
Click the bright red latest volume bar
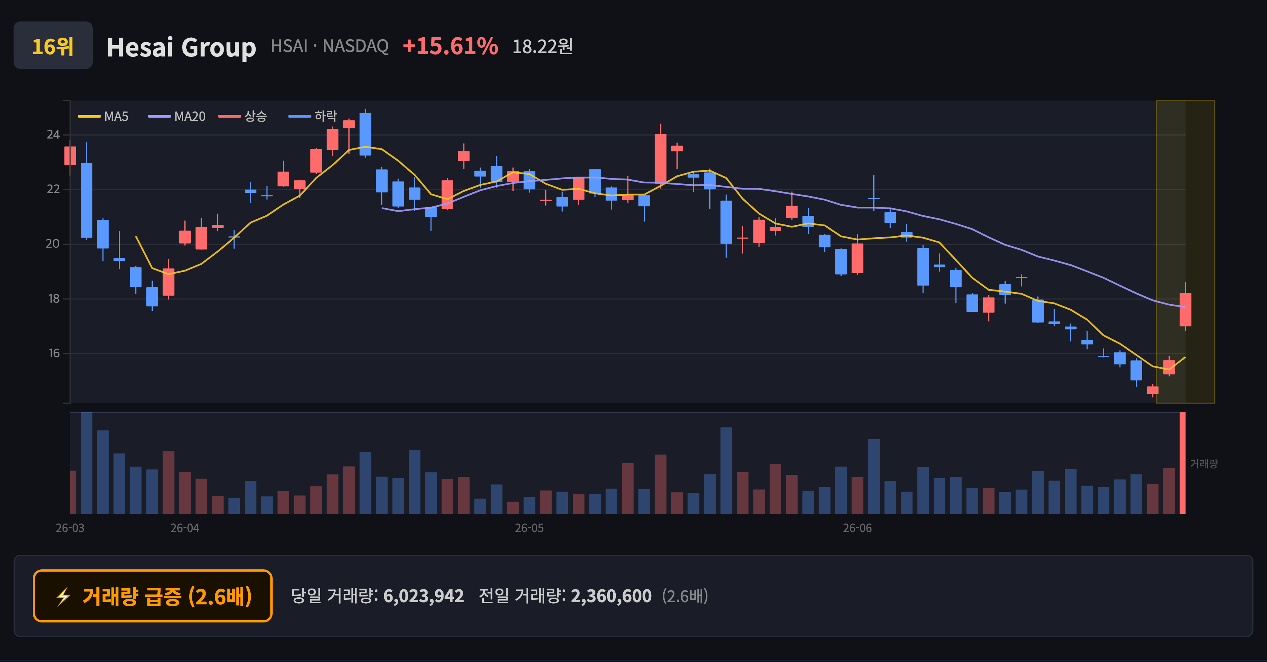click(x=1183, y=463)
